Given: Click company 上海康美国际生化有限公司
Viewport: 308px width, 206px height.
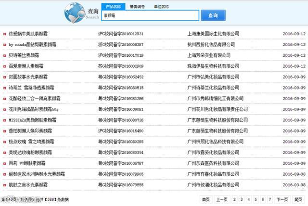Looking at the screenshot, I should click(213, 34).
